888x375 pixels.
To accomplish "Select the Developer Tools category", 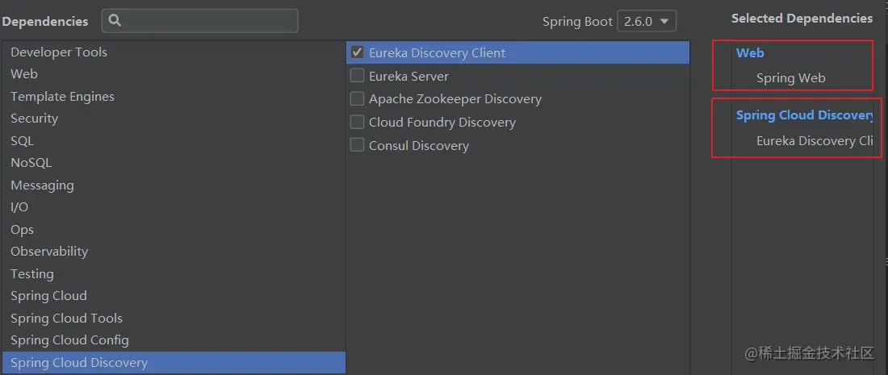I will (59, 52).
